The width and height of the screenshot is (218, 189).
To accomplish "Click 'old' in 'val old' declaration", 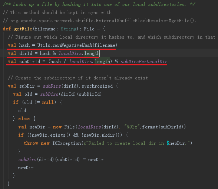I will pos(28,94).
